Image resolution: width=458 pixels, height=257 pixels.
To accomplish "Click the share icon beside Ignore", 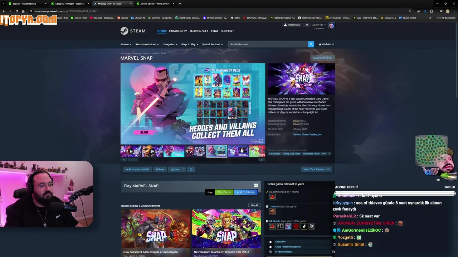I will coord(191,169).
